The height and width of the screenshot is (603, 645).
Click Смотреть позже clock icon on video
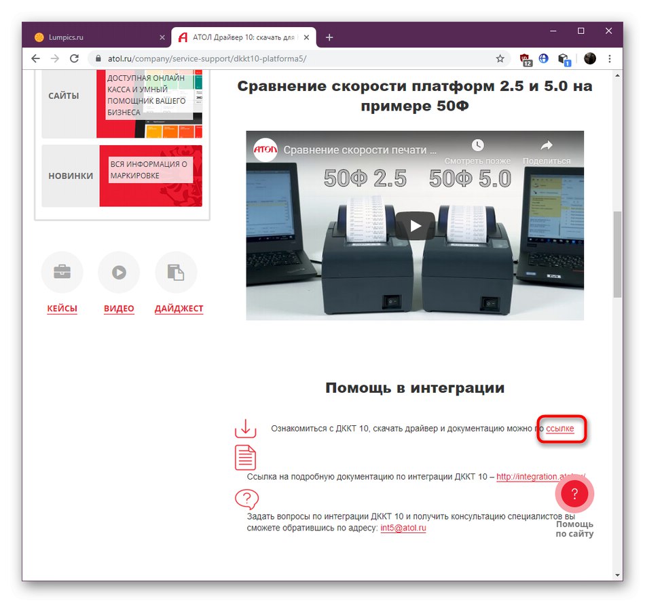477,145
